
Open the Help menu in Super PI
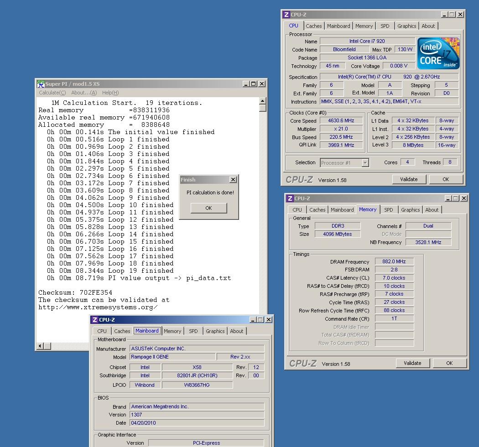pyautogui.click(x=110, y=93)
